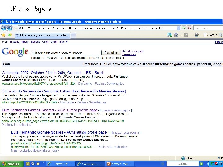223x167 pixels.
Task: Expand the address bar history dropdown
Action: point(178,28)
